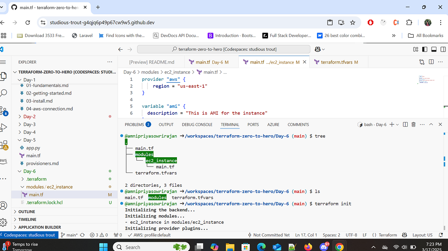448x251 pixels.
Task: Split the bash terminal pane
Action: (405, 124)
